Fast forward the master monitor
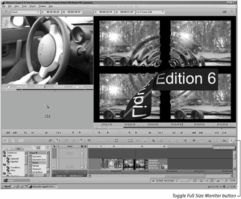Image resolution: width=241 pixels, height=199 pixels. (x=201, y=133)
